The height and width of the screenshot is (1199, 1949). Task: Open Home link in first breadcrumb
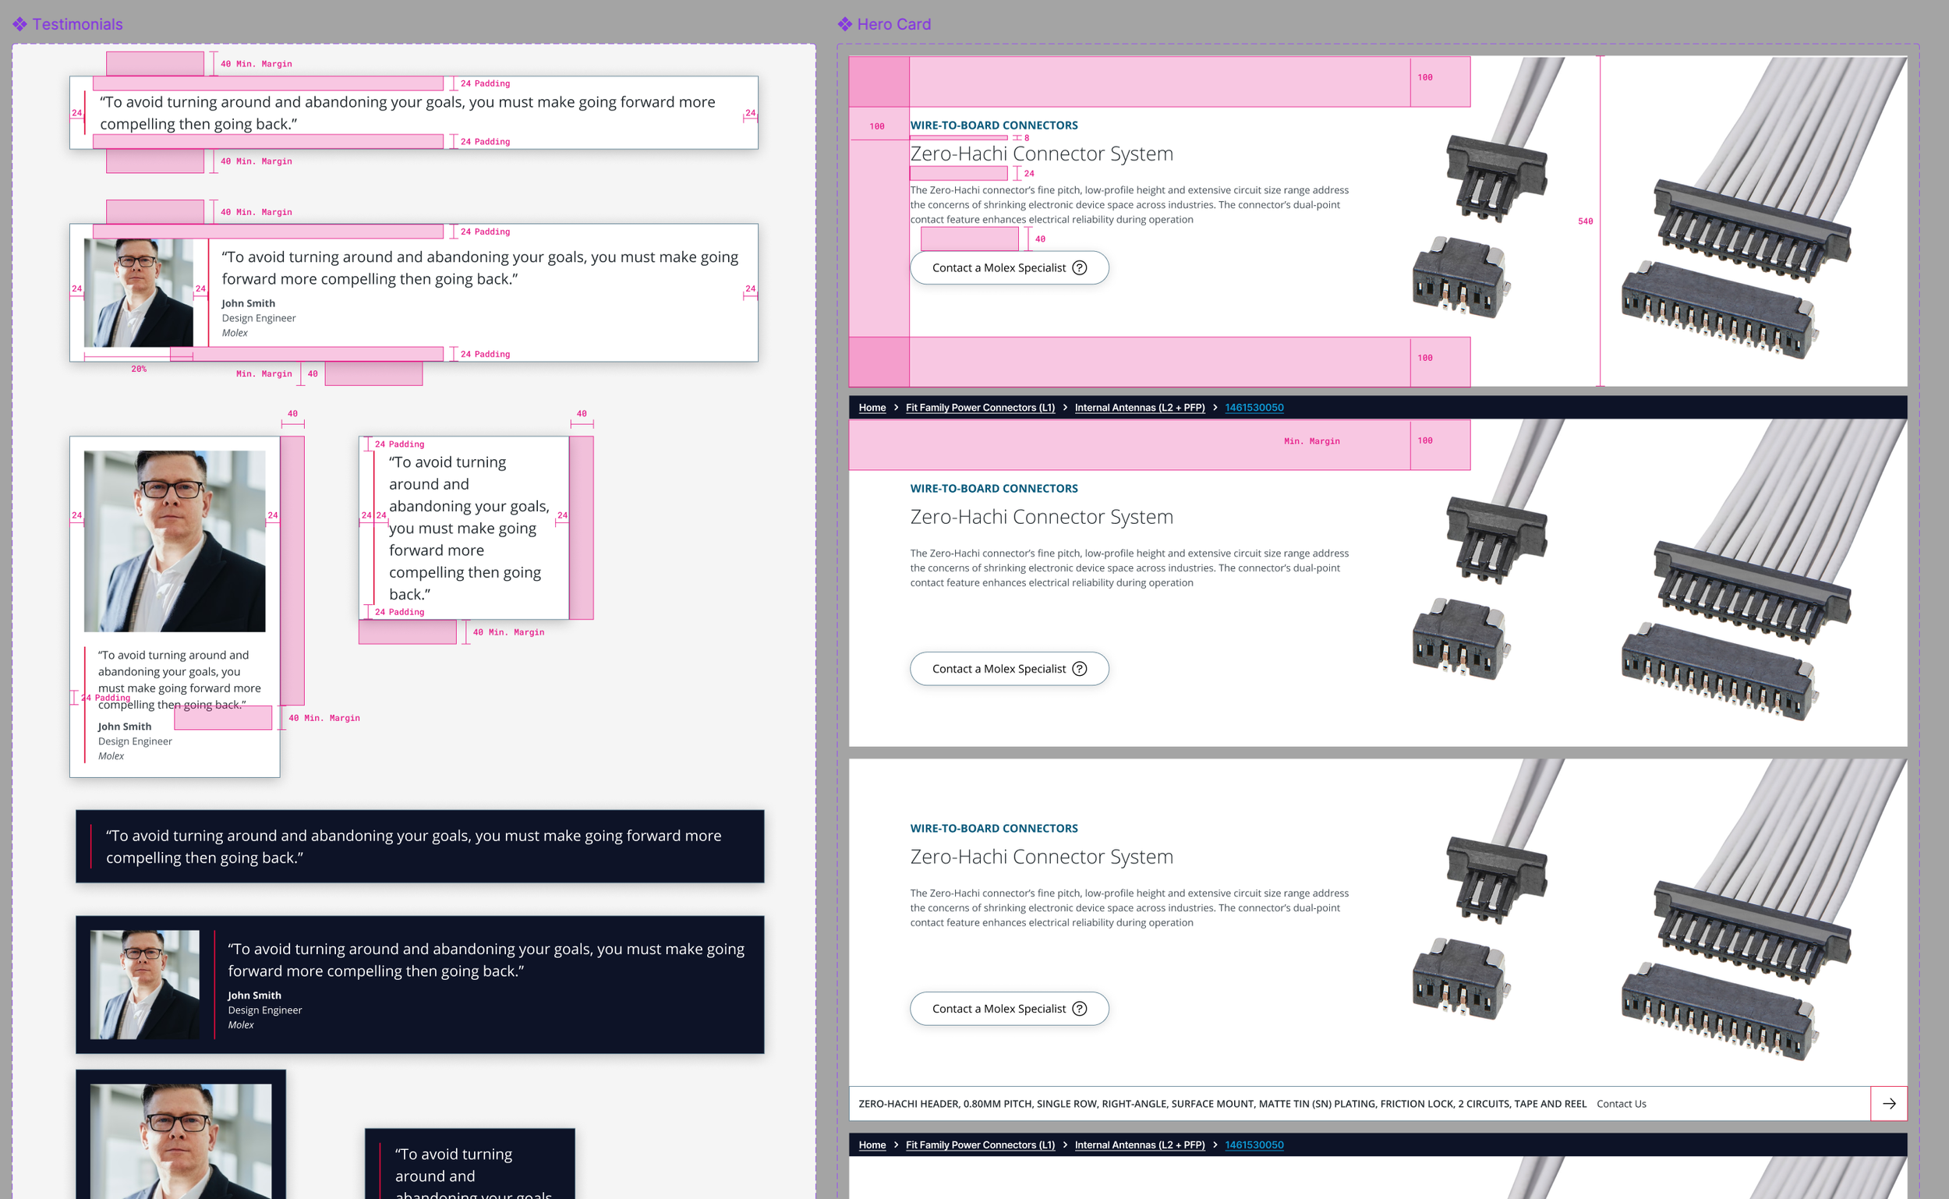pos(872,408)
